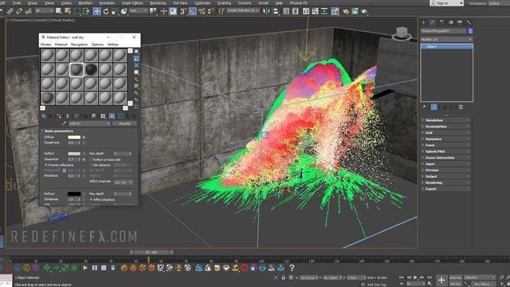Stop the Phoenix simulation
This screenshot has height=287, width=510.
pyautogui.click(x=104, y=268)
